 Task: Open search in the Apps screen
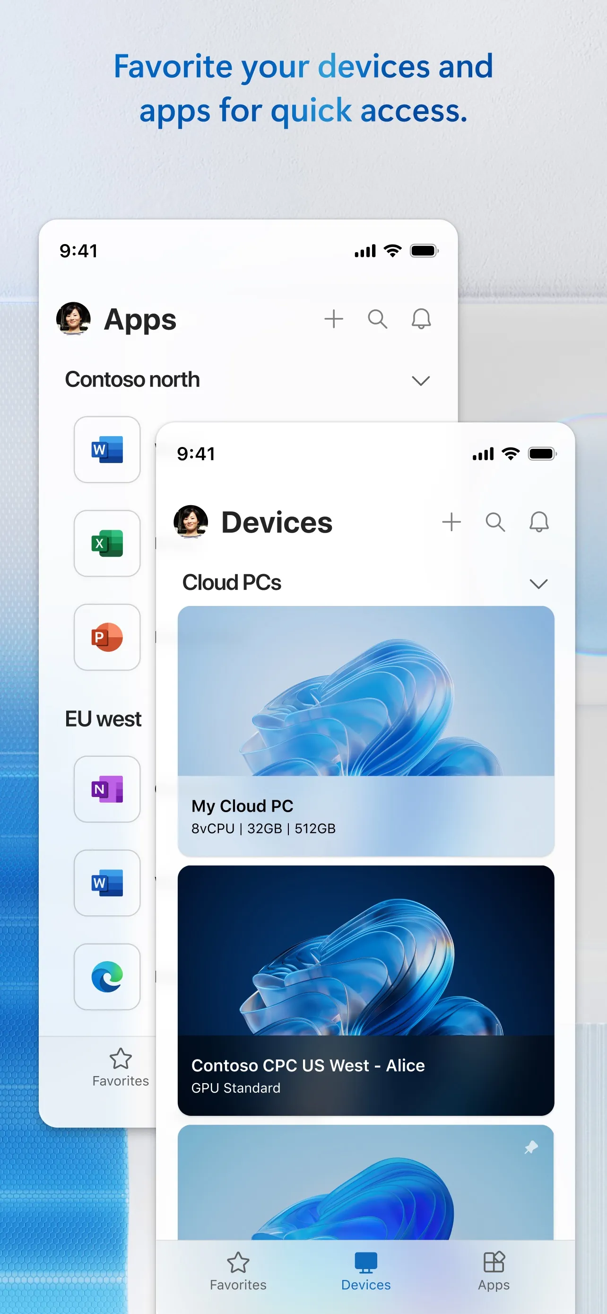tap(378, 319)
